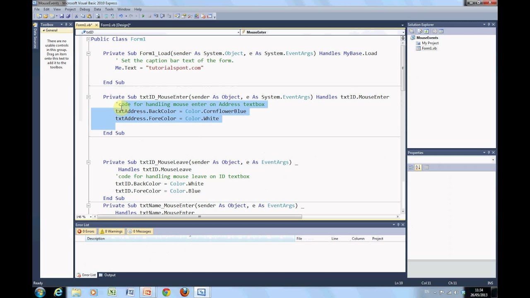
Task: Refresh the Solution Explorer
Action: 426,31
